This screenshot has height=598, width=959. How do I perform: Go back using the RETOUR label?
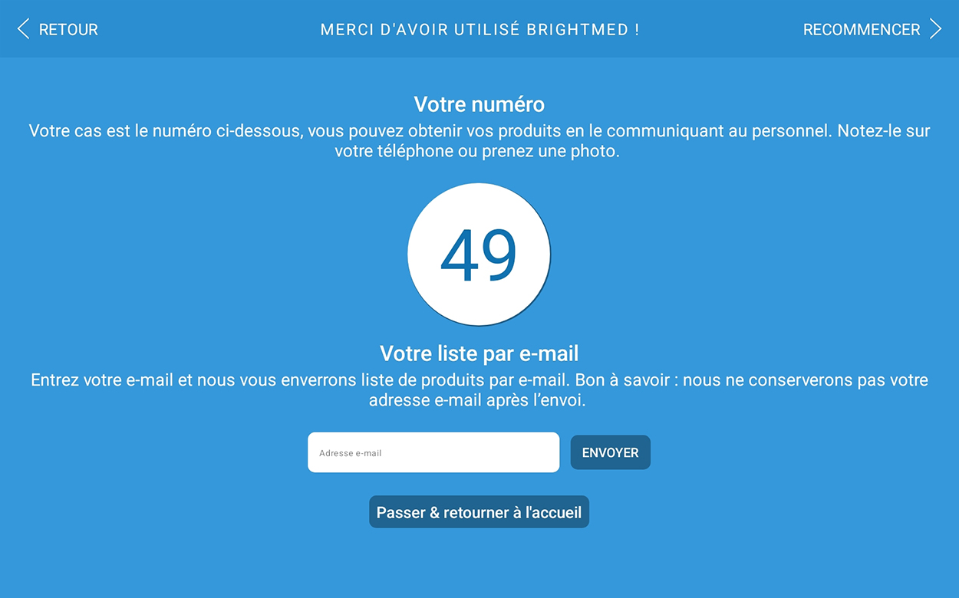(68, 30)
